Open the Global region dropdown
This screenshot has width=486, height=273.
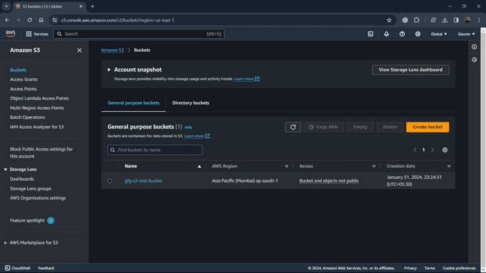click(x=439, y=34)
